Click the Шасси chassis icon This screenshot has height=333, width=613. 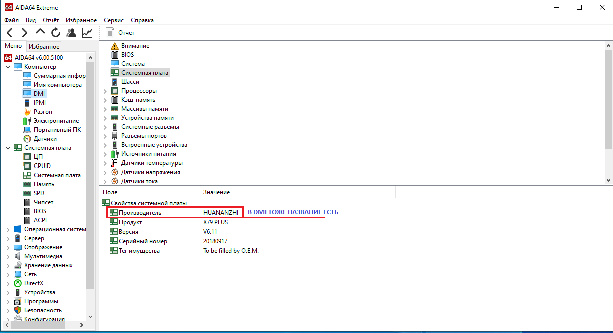114,82
